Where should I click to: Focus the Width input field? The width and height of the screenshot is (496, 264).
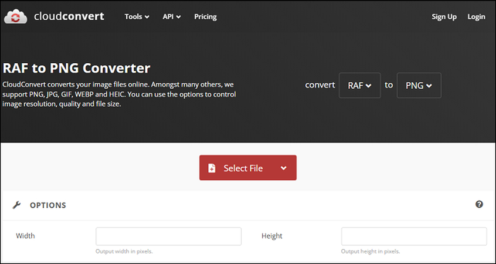point(169,236)
